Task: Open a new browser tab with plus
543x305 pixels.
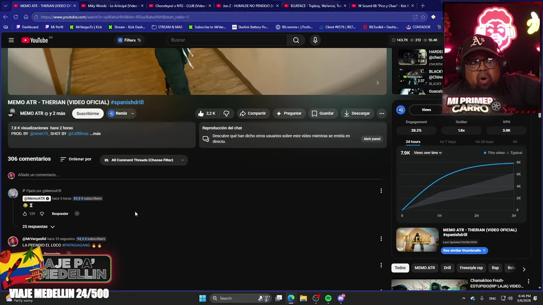Action: pyautogui.click(x=423, y=6)
